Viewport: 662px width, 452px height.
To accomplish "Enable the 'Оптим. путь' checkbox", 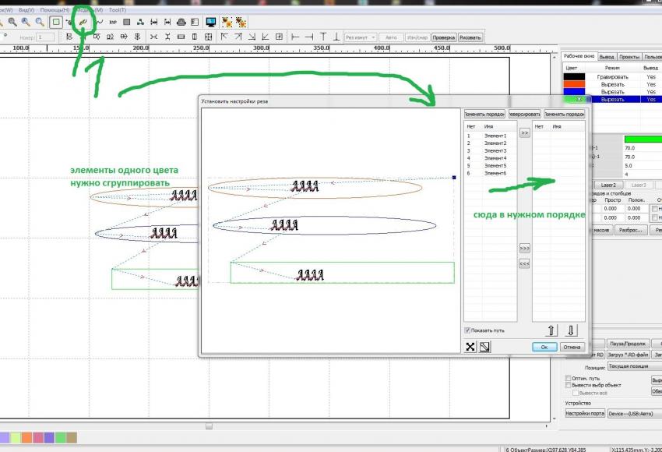I will (x=568, y=379).
